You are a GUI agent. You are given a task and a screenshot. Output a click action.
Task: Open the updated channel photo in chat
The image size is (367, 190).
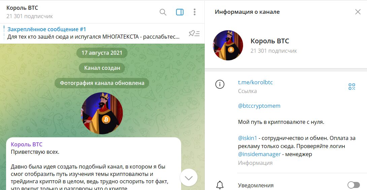102,113
